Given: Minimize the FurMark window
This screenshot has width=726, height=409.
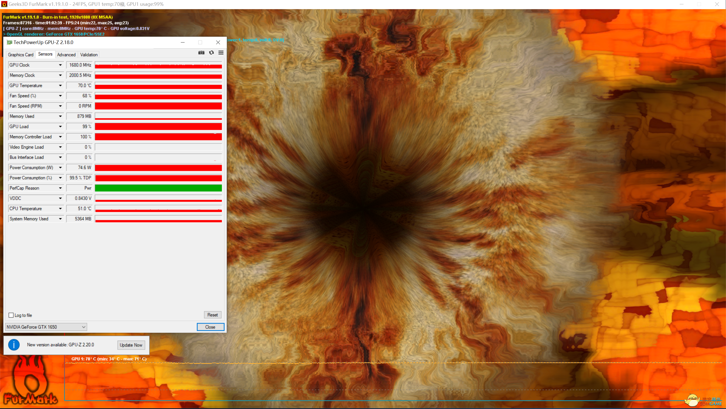Looking at the screenshot, I should [682, 4].
